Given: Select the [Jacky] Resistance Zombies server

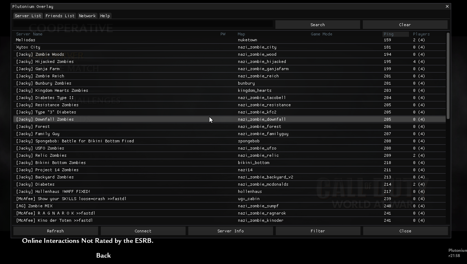Looking at the screenshot, I should [x=229, y=105].
